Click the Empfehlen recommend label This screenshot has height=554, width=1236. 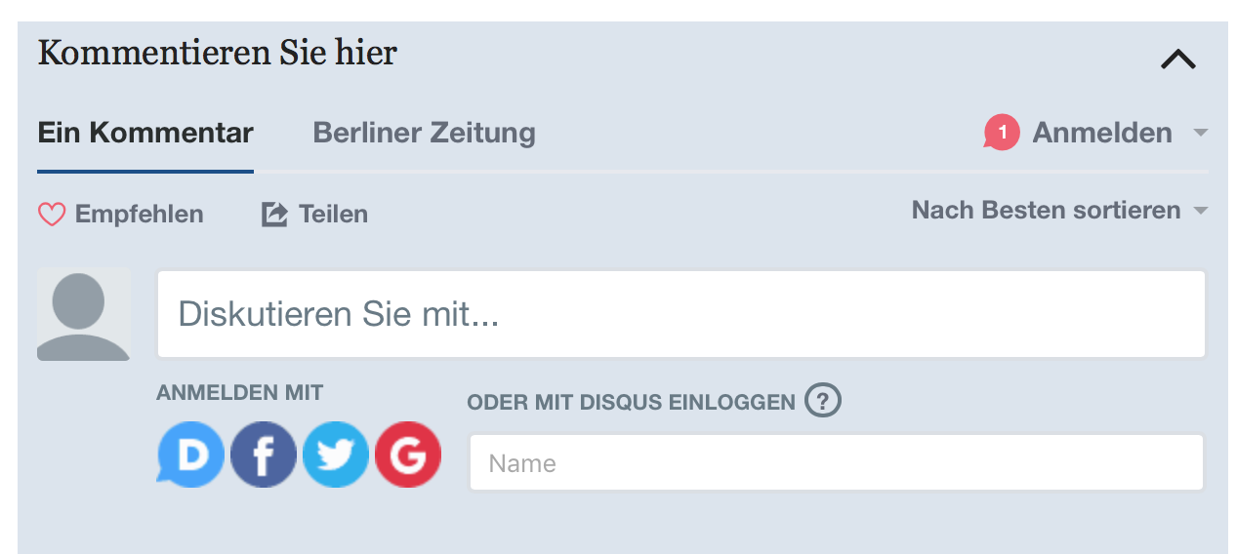(139, 215)
